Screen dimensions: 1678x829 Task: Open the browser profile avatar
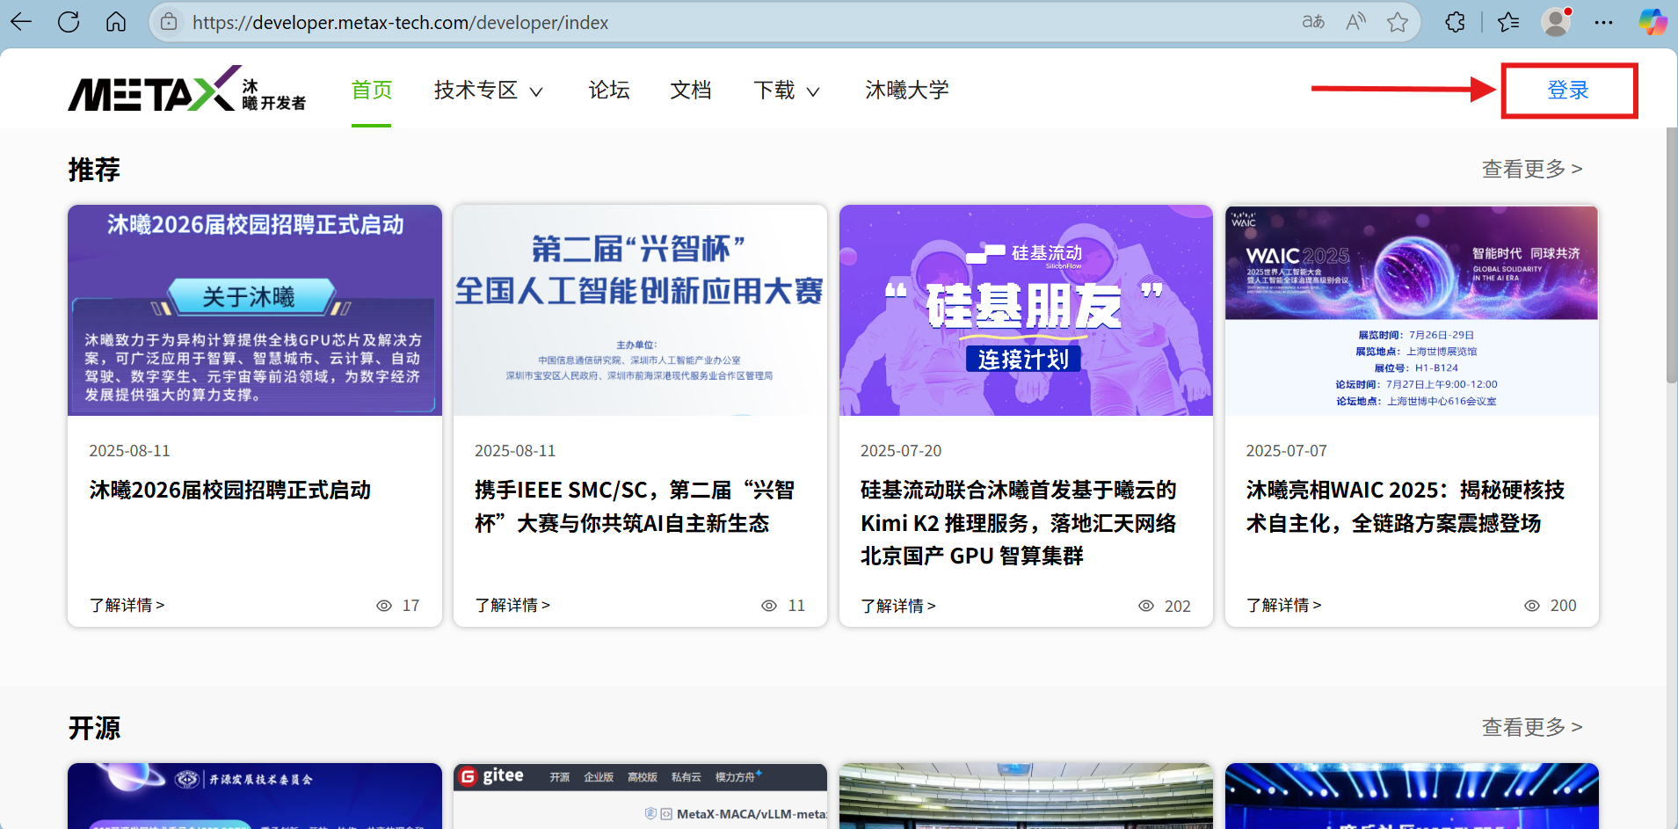[x=1556, y=22]
